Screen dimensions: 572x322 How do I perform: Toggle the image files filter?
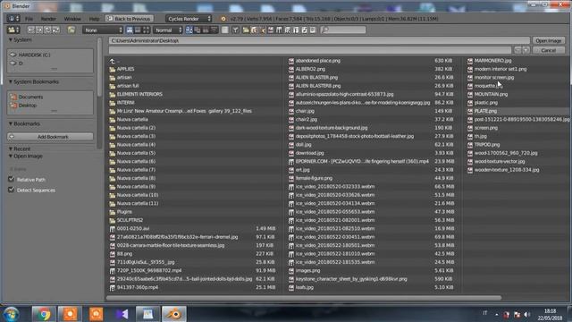[271, 30]
